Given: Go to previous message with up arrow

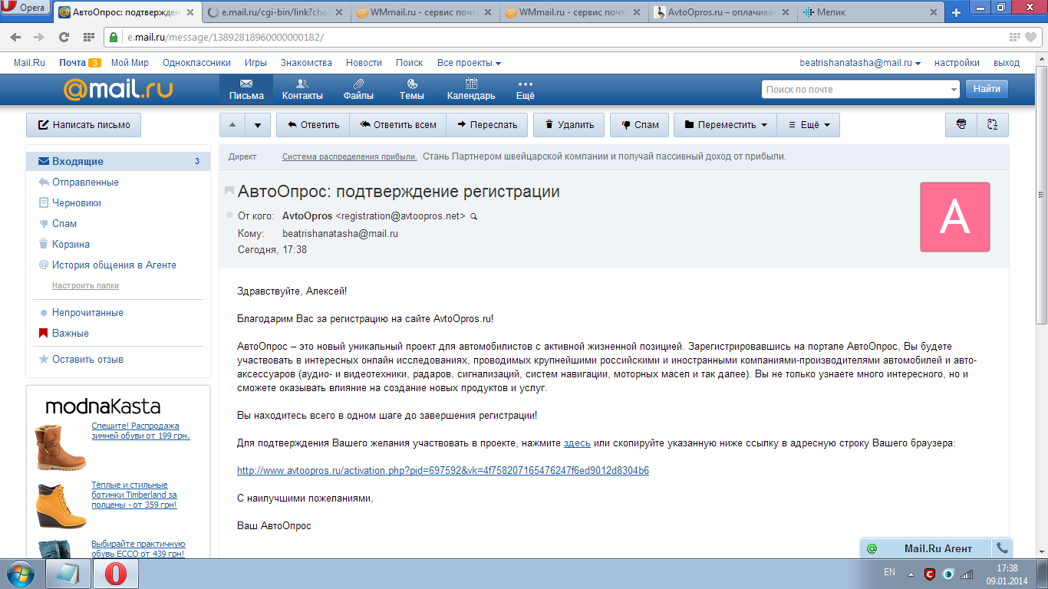Looking at the screenshot, I should 232,125.
